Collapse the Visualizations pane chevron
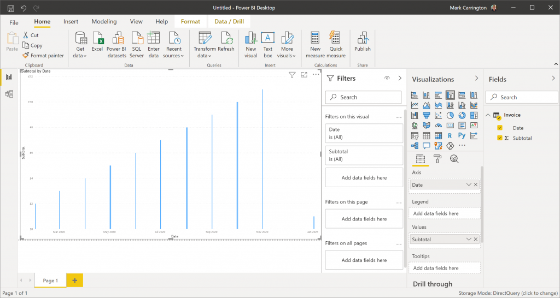 476,79
